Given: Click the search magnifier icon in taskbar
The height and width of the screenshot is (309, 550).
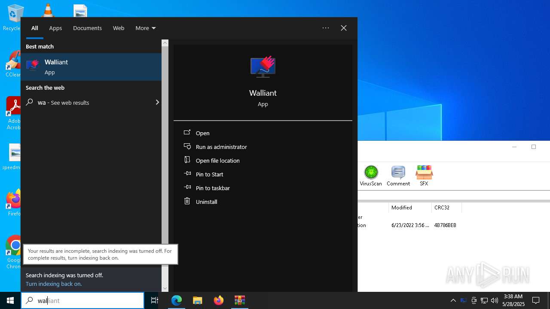Looking at the screenshot, I should point(29,300).
